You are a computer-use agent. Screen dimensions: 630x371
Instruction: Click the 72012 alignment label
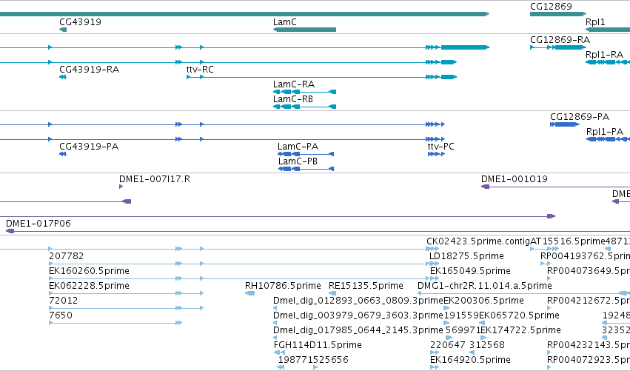click(64, 301)
